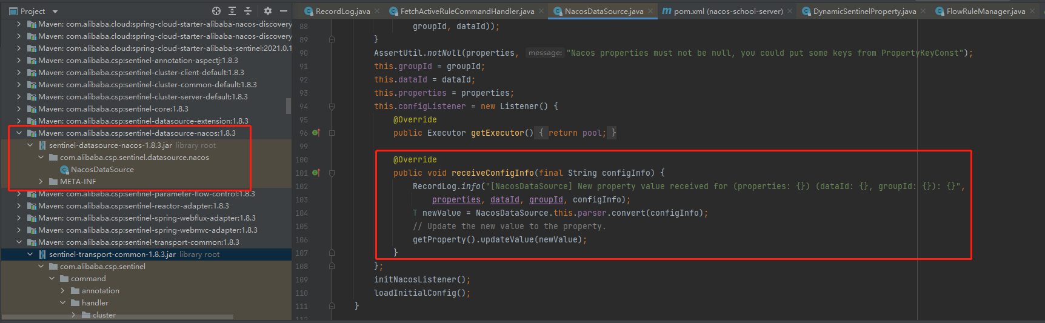Select Maven sentinel-cluster-common-default:1.8.3 row
The width and height of the screenshot is (1045, 323).
(x=146, y=84)
